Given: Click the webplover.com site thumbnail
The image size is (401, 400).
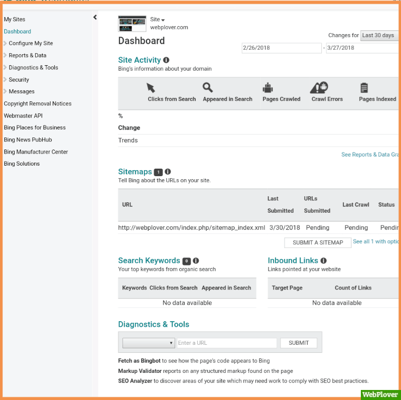Looking at the screenshot, I should [132, 24].
